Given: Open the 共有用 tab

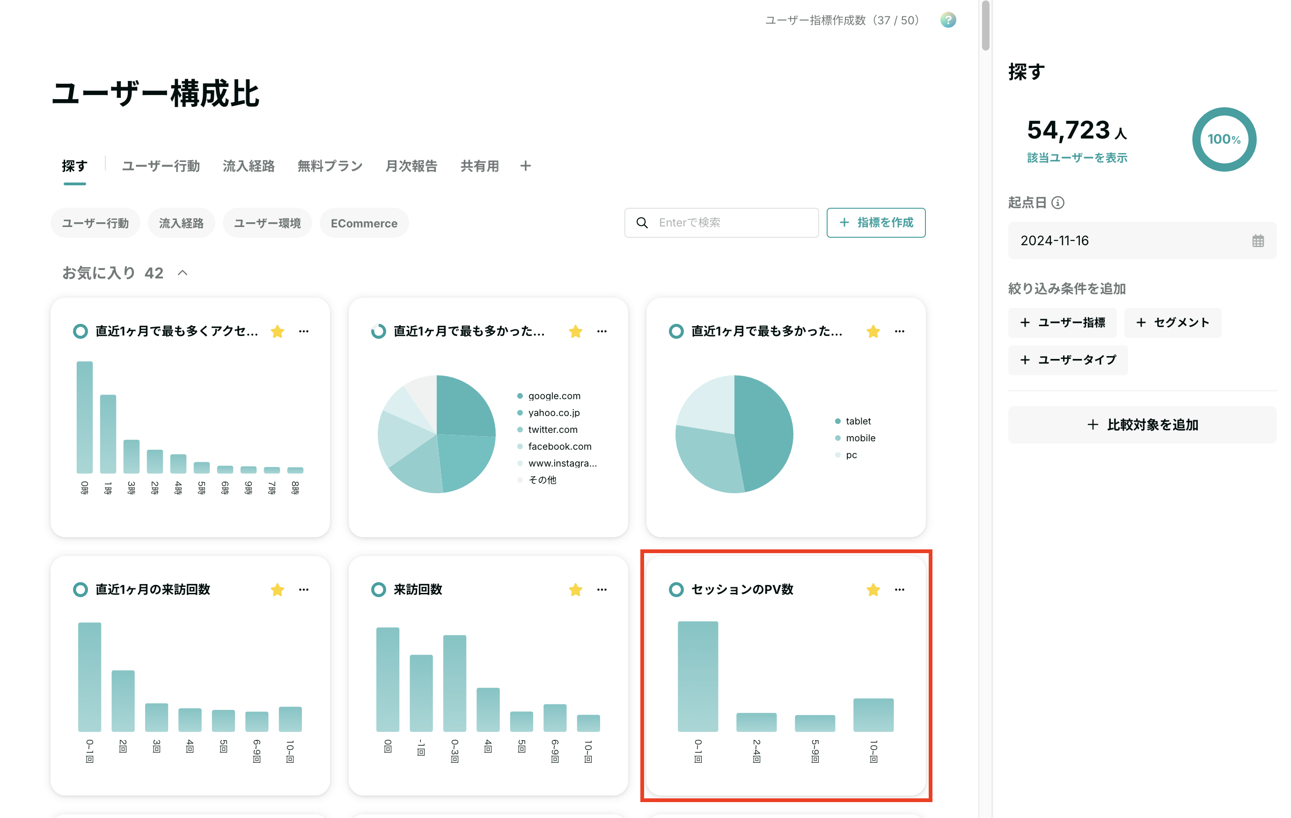Looking at the screenshot, I should click(480, 166).
